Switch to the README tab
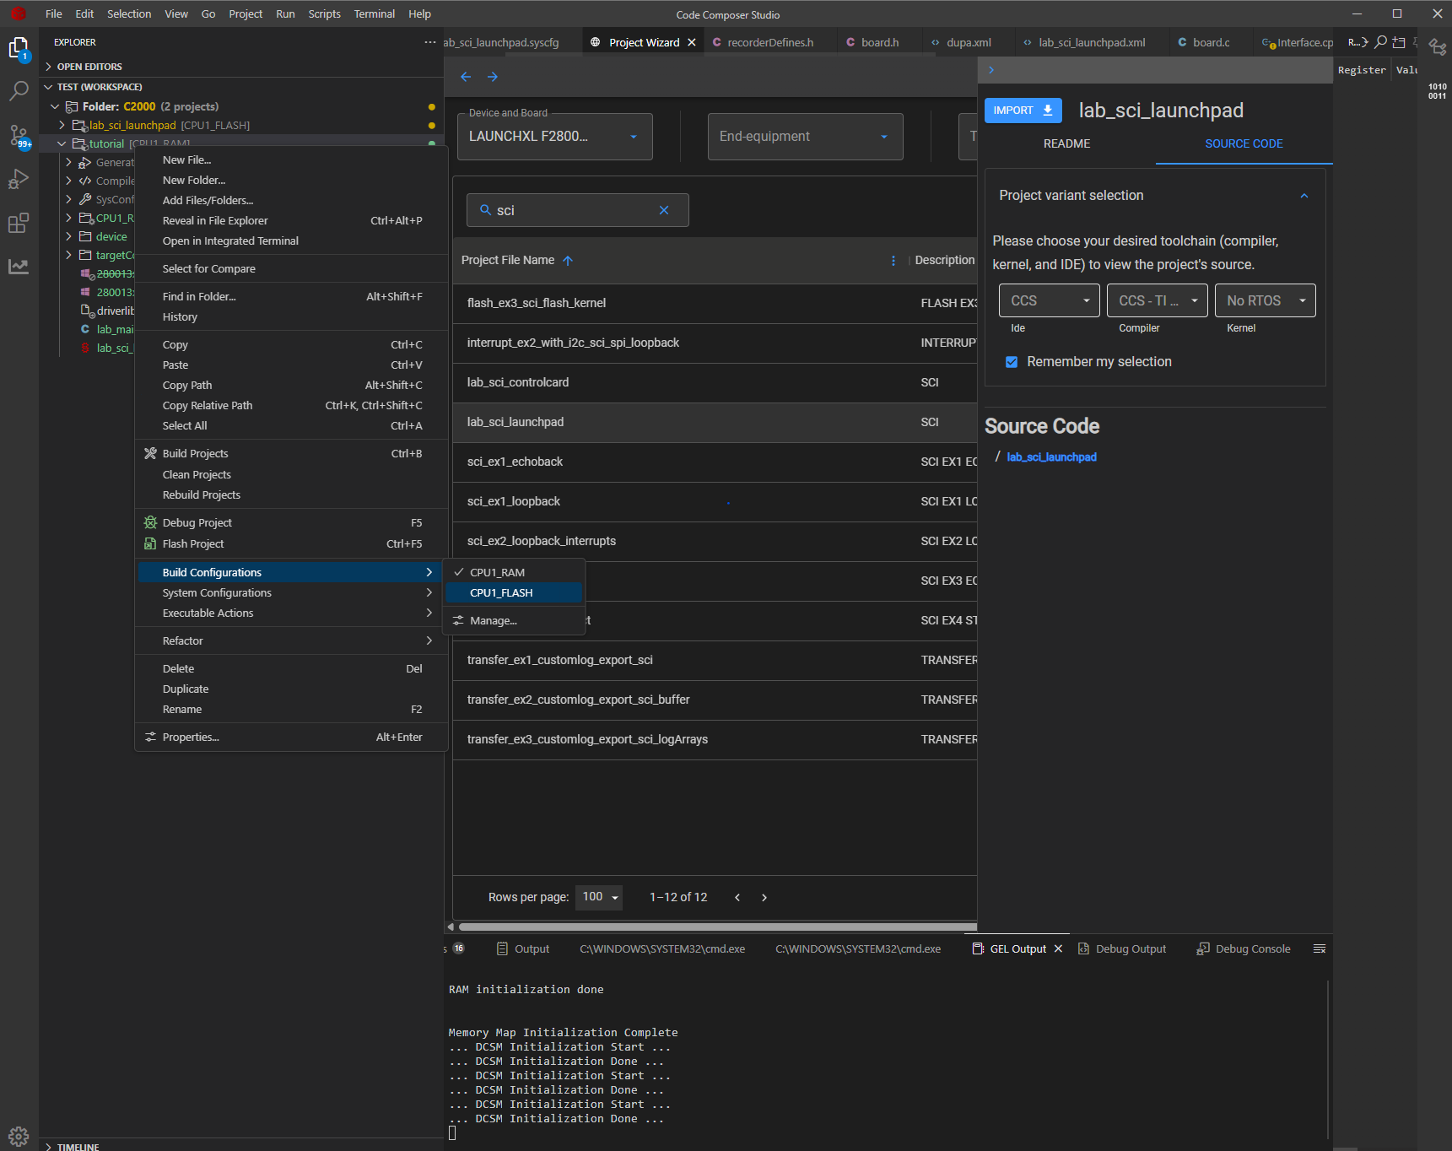Screen dimensions: 1452x1151 pyautogui.click(x=1066, y=144)
